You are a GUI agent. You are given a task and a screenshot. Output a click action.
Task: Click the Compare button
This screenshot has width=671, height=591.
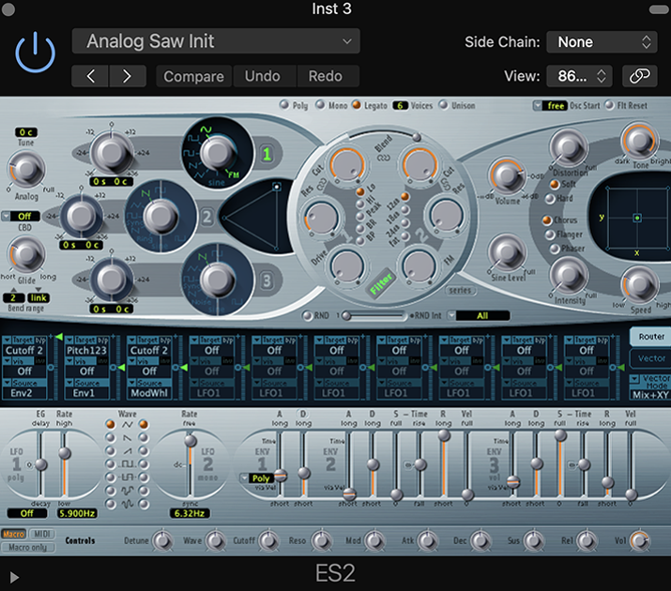tap(193, 76)
